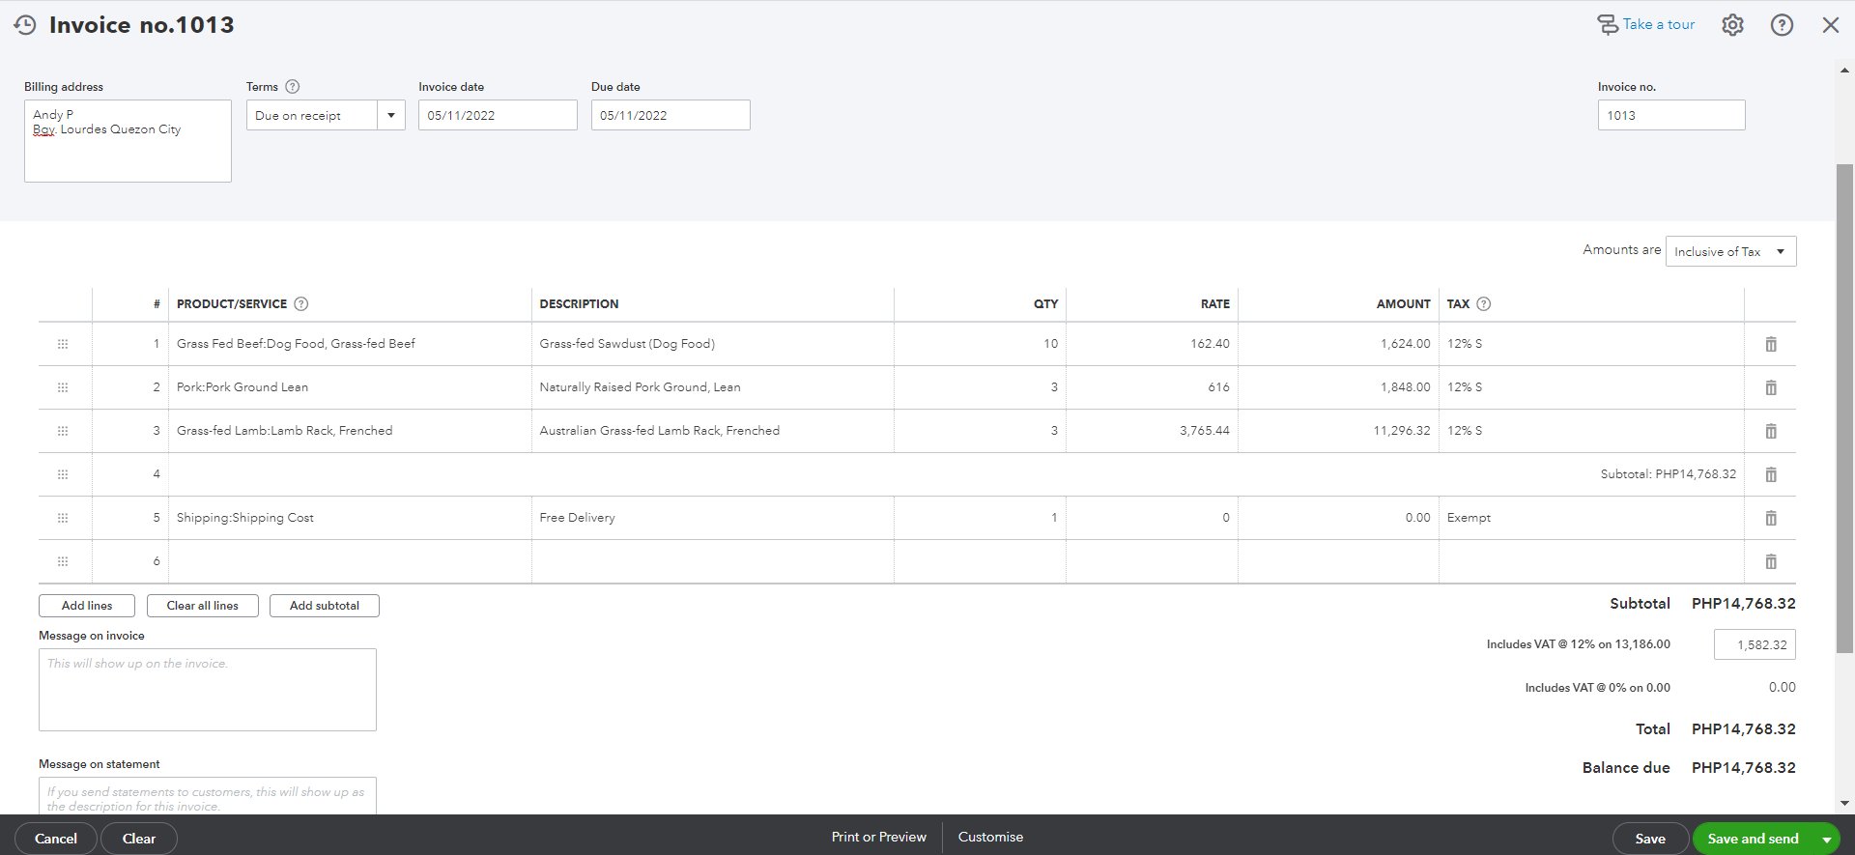
Task: Select Pork:Pork Ground Lean product cell
Action: [350, 387]
